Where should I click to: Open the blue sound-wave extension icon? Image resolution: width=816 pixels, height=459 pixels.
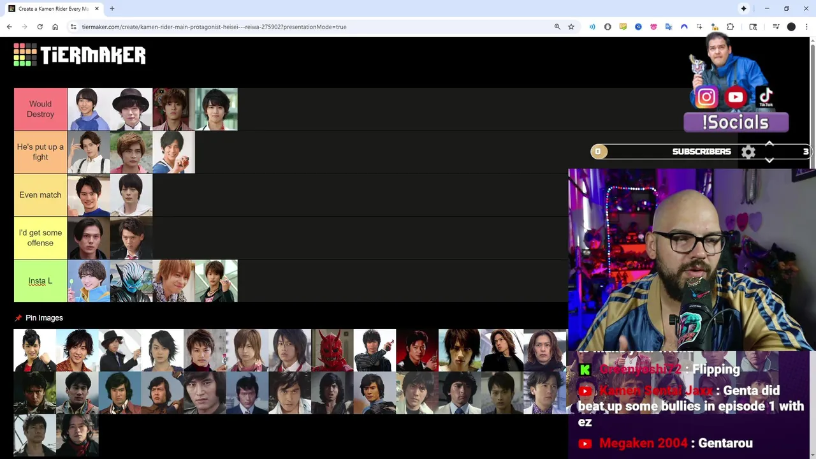point(592,27)
